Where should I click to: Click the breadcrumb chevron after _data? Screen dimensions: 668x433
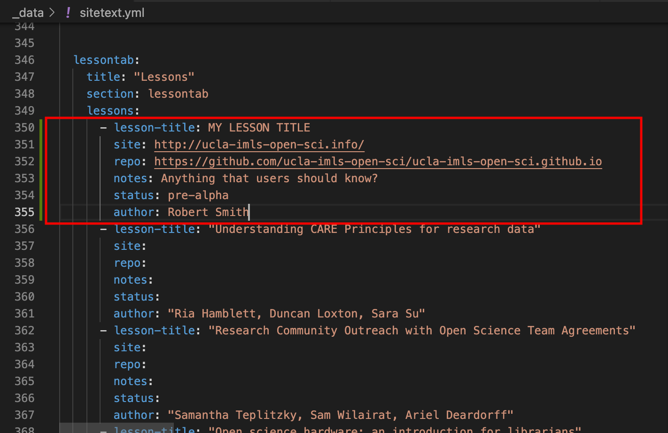[x=52, y=13]
